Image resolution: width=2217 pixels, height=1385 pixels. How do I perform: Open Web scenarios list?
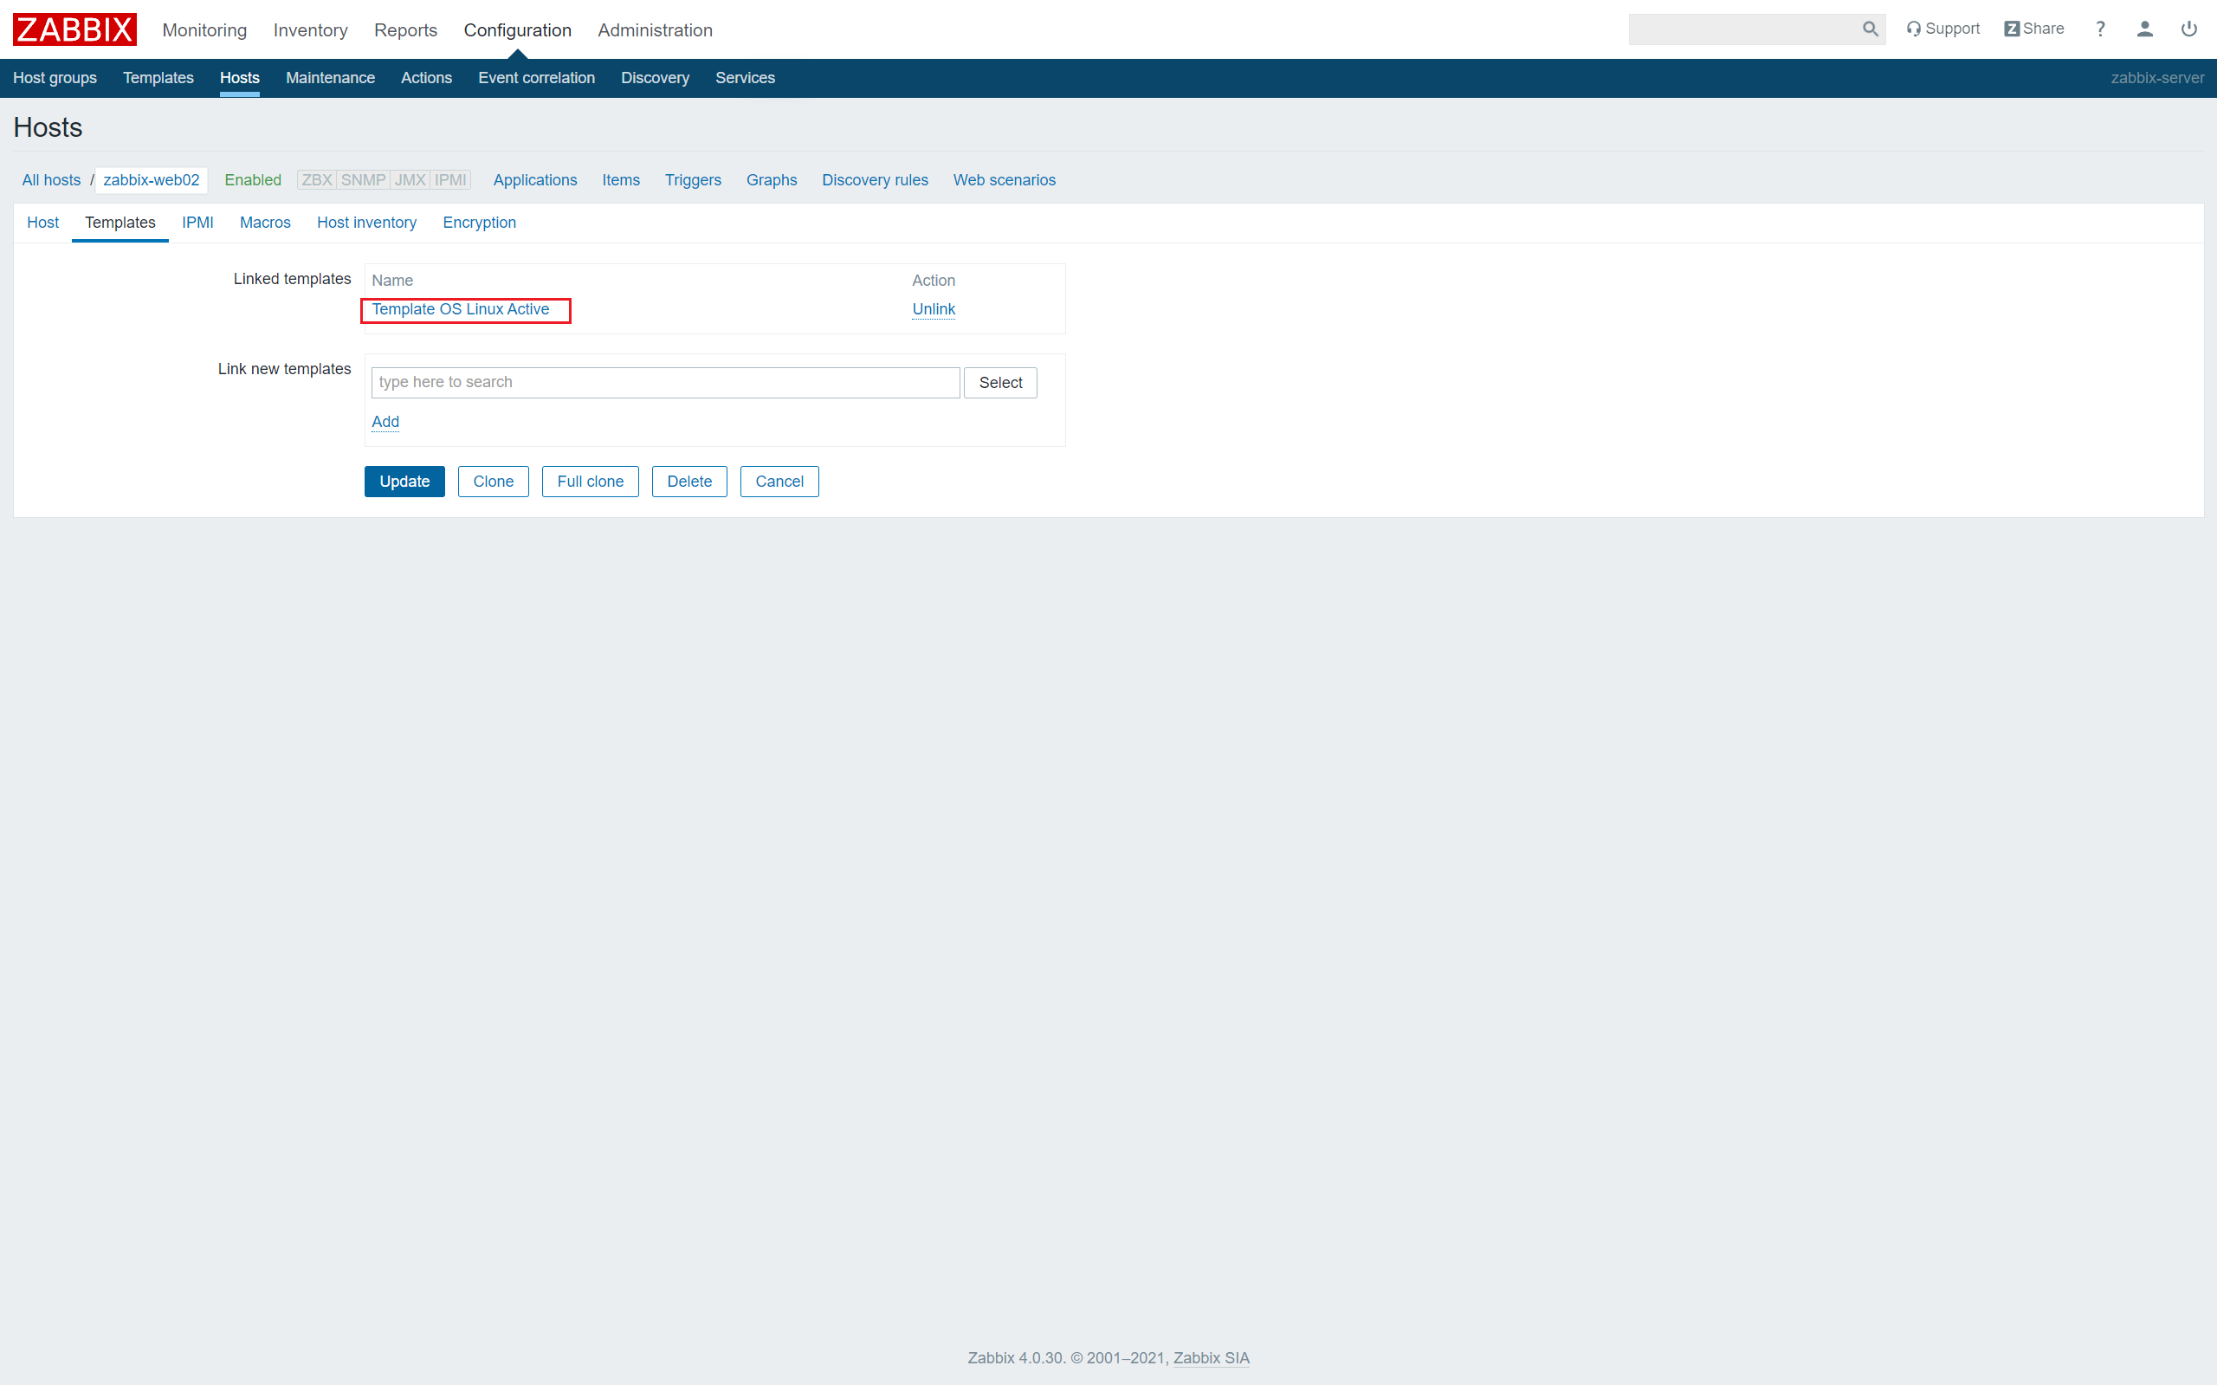tap(1005, 180)
